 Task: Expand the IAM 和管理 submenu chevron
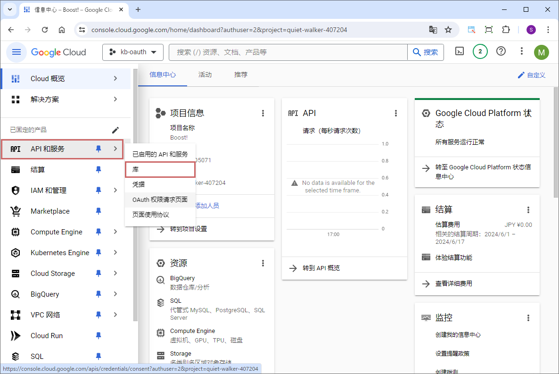coord(115,191)
